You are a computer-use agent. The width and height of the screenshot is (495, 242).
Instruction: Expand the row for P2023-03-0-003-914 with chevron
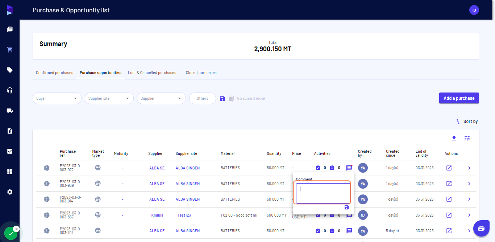(x=469, y=199)
